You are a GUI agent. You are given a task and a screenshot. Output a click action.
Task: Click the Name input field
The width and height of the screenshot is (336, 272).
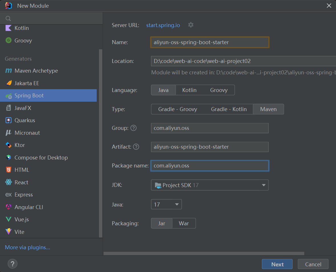point(210,42)
